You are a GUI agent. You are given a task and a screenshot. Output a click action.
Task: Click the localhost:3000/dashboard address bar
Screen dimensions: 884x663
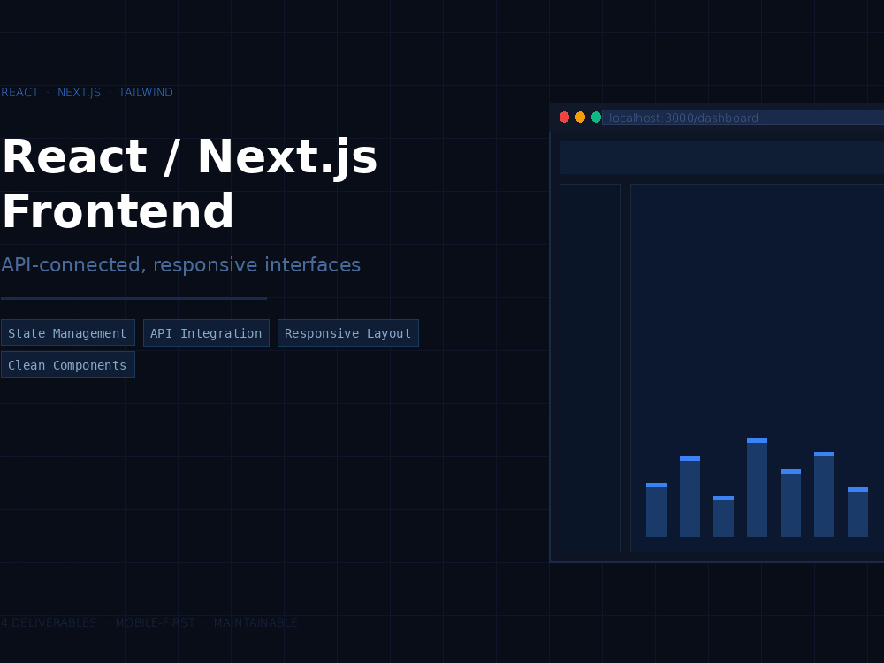(x=743, y=118)
